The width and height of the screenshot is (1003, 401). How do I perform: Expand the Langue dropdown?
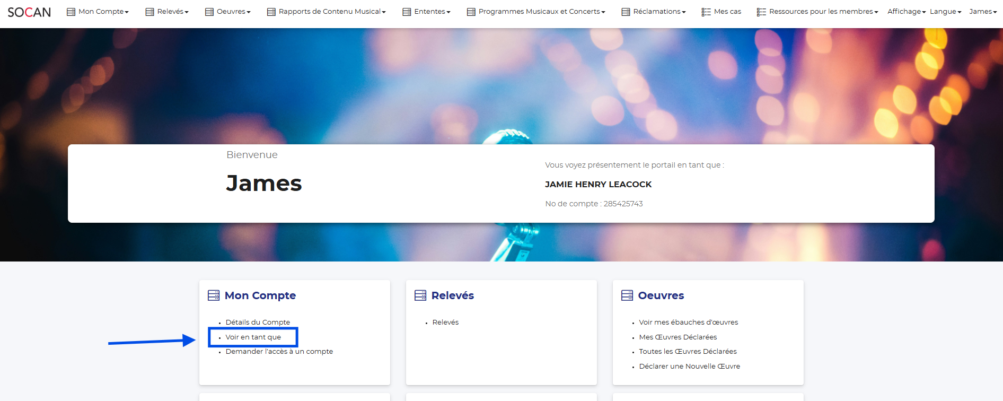pyautogui.click(x=945, y=12)
